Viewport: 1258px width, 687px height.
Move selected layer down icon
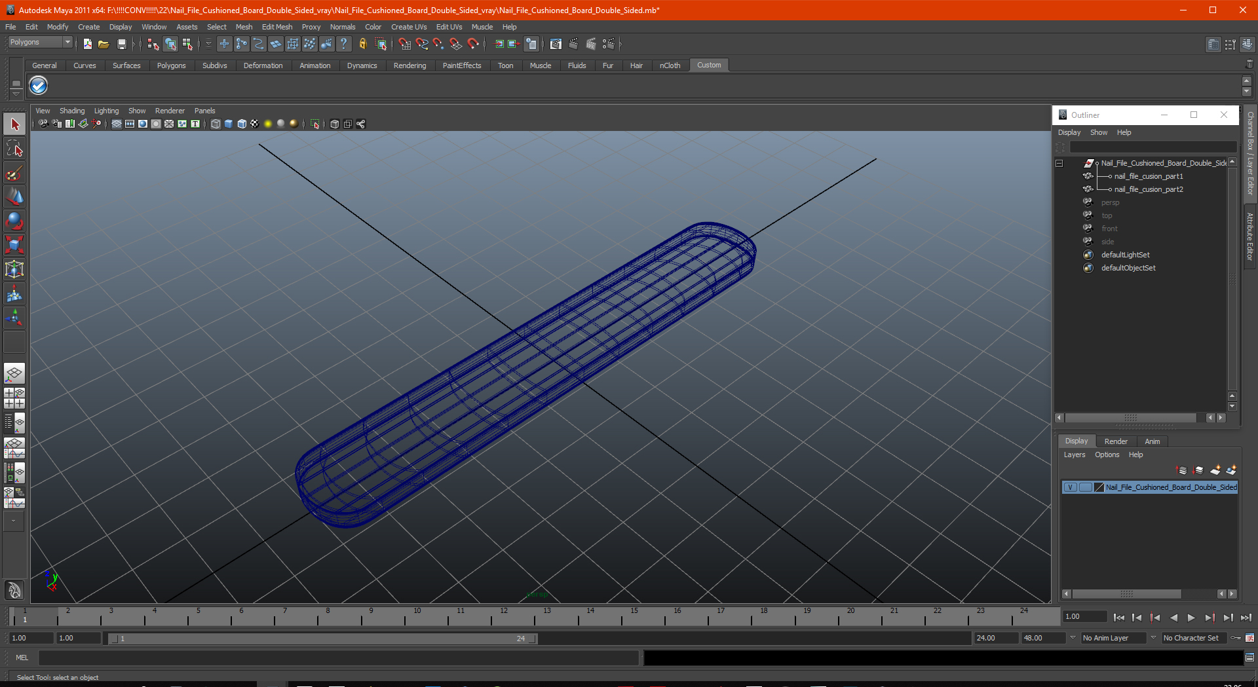tap(1198, 470)
